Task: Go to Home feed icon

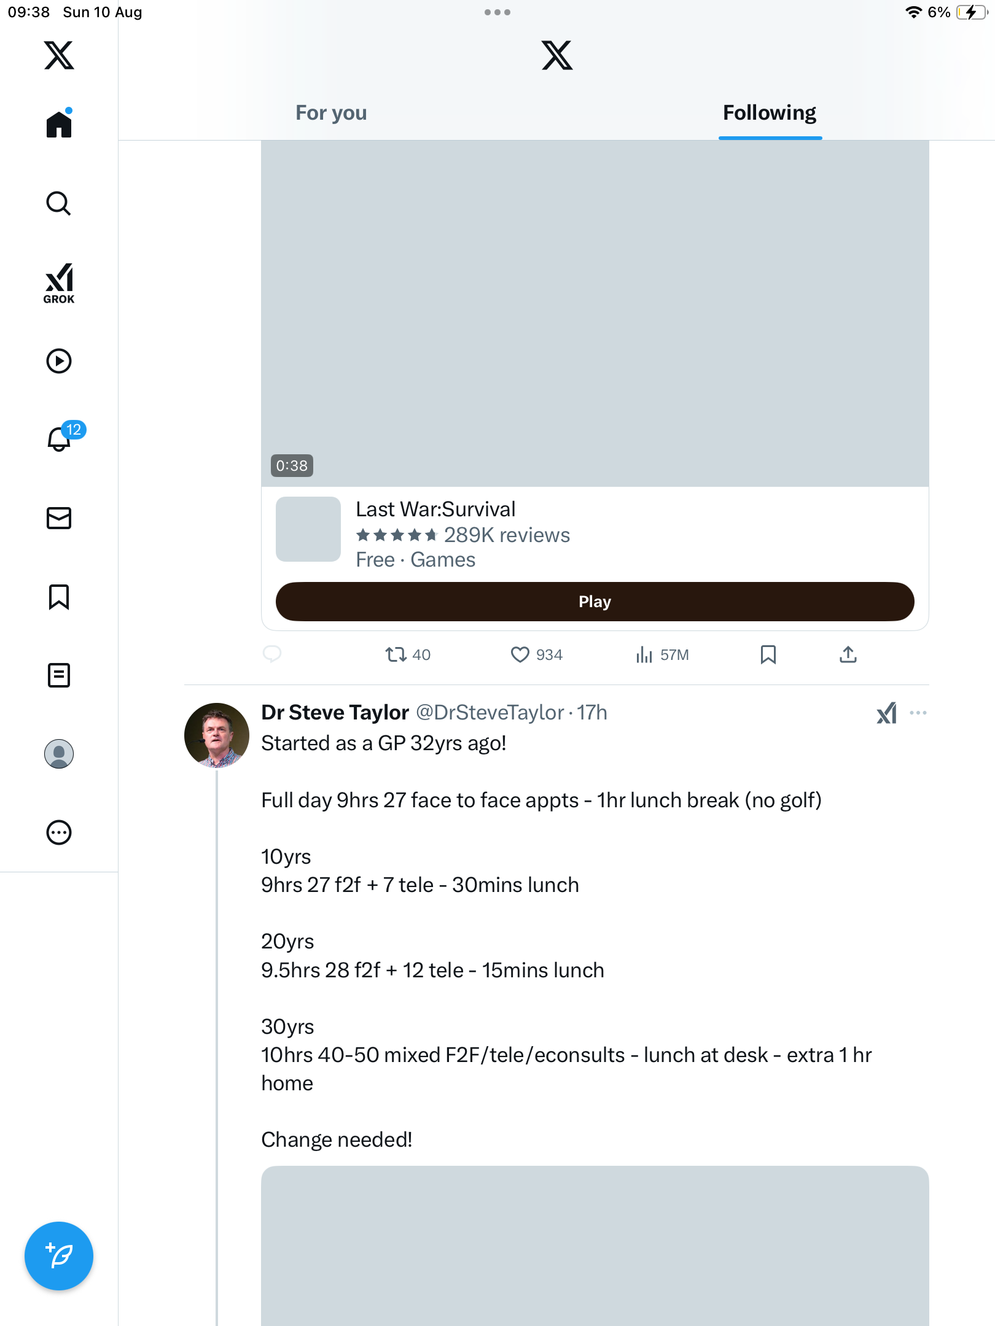Action: click(59, 125)
